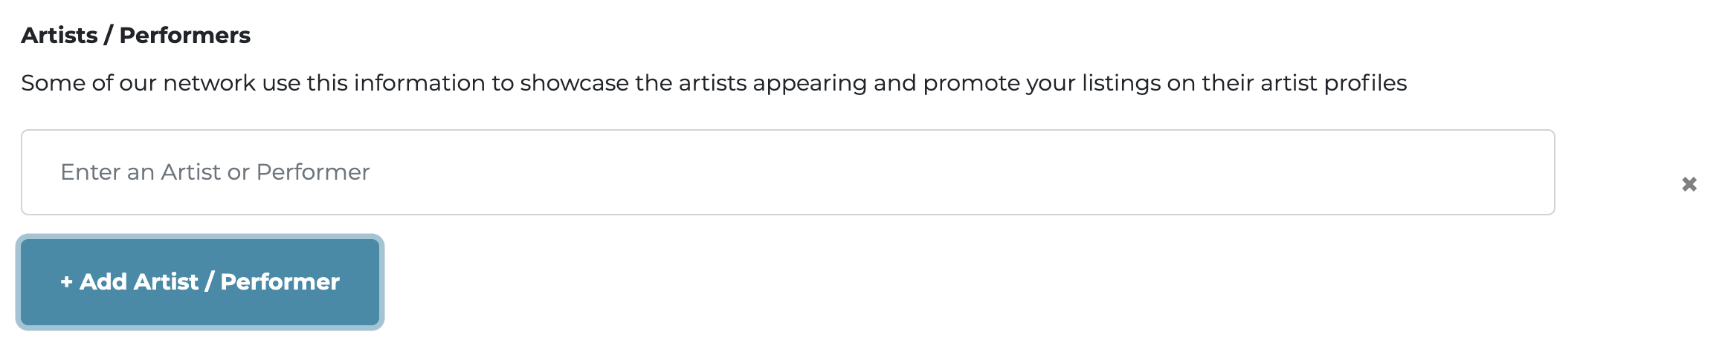This screenshot has height=349, width=1725.
Task: Click the grey X beside the artist input
Action: click(x=1689, y=184)
